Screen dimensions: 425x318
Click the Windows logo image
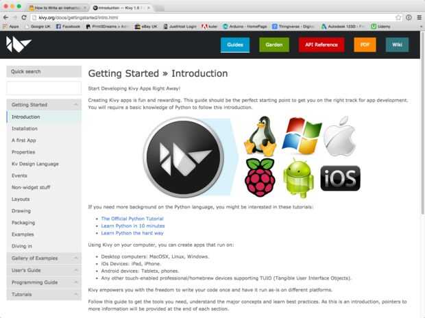click(302, 136)
